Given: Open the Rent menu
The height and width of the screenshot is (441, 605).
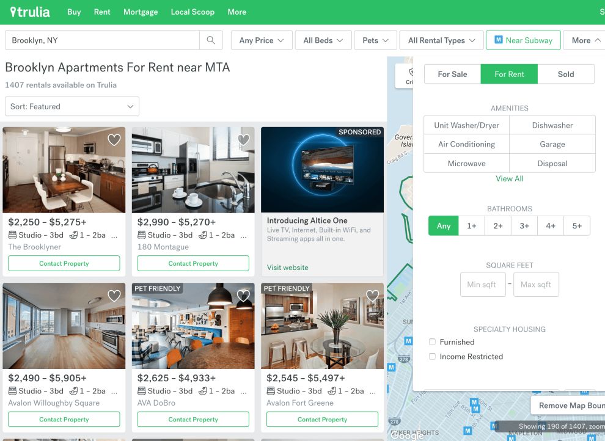Looking at the screenshot, I should (x=102, y=12).
